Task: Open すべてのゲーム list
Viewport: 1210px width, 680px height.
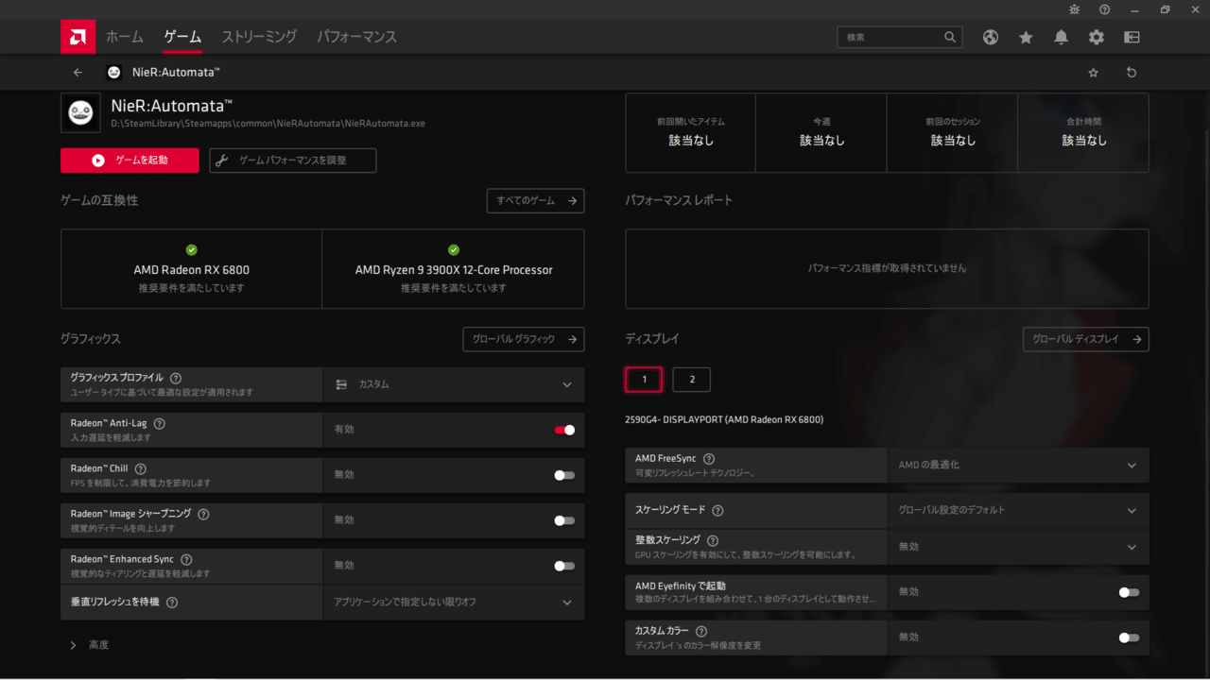Action: point(535,200)
